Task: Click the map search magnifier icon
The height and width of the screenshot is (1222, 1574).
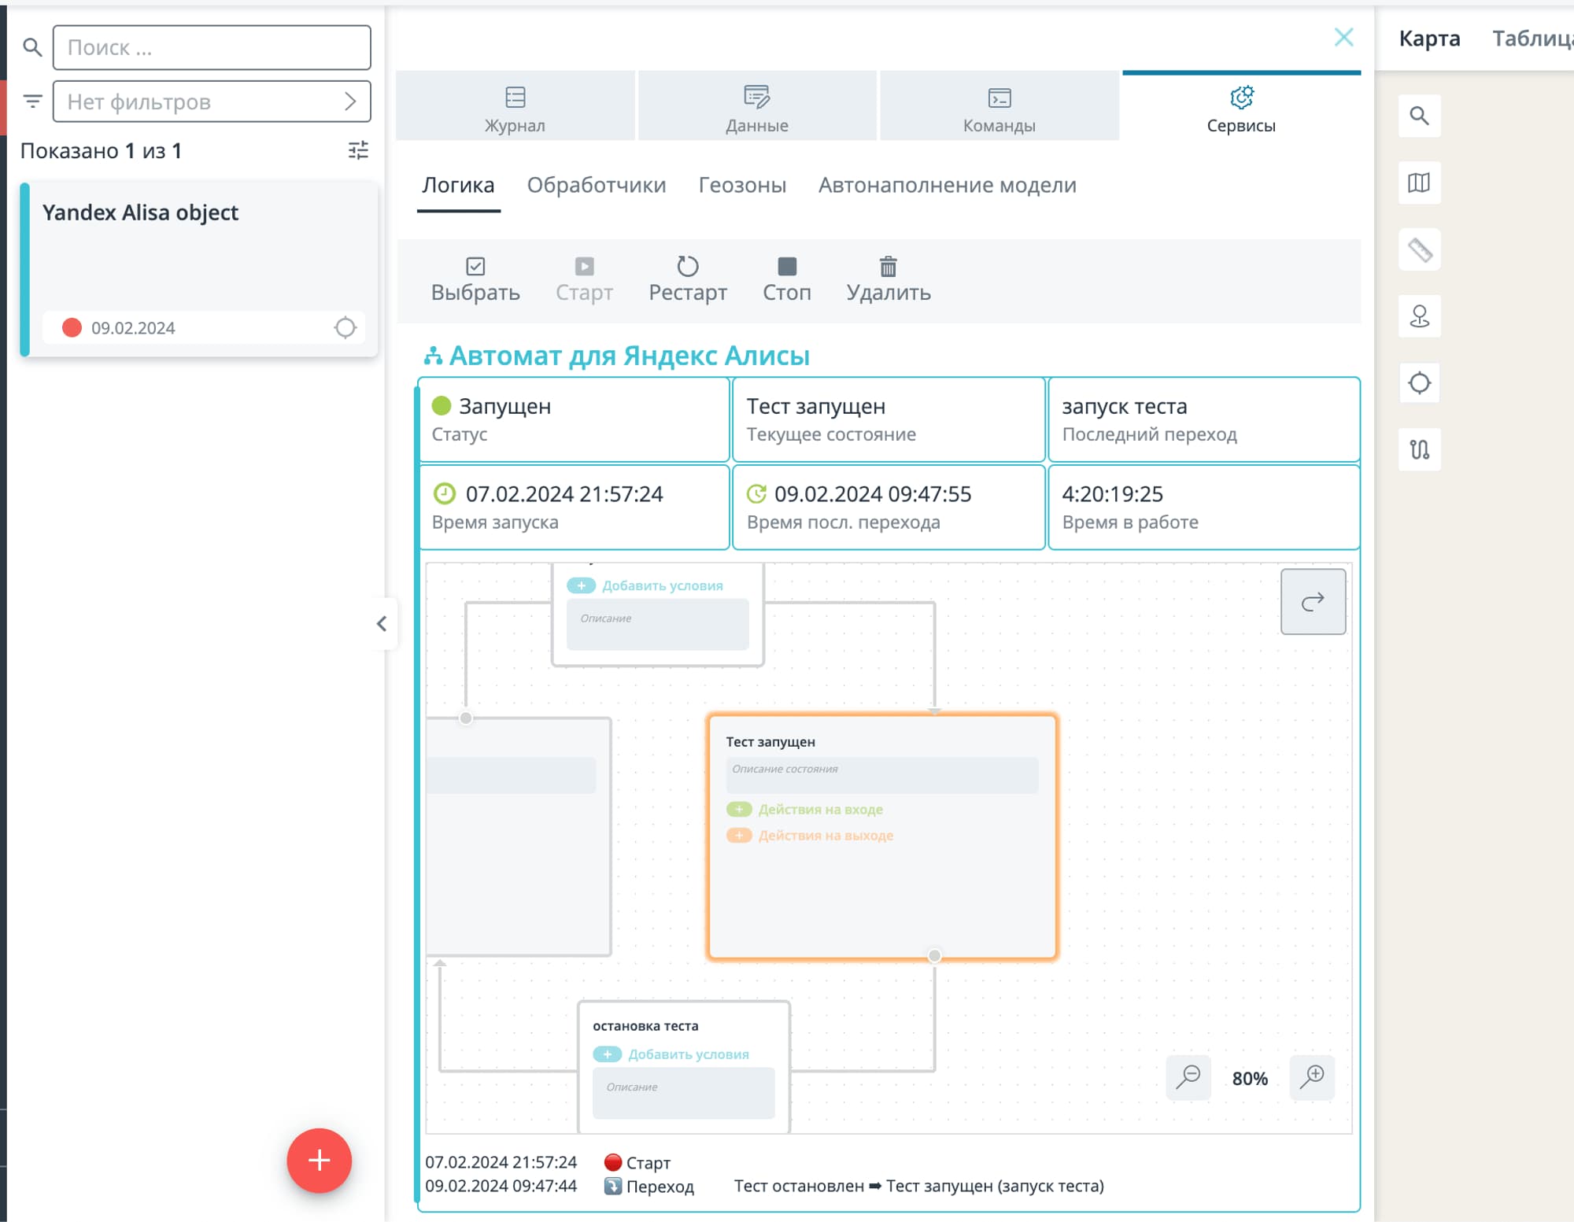Action: [1419, 116]
